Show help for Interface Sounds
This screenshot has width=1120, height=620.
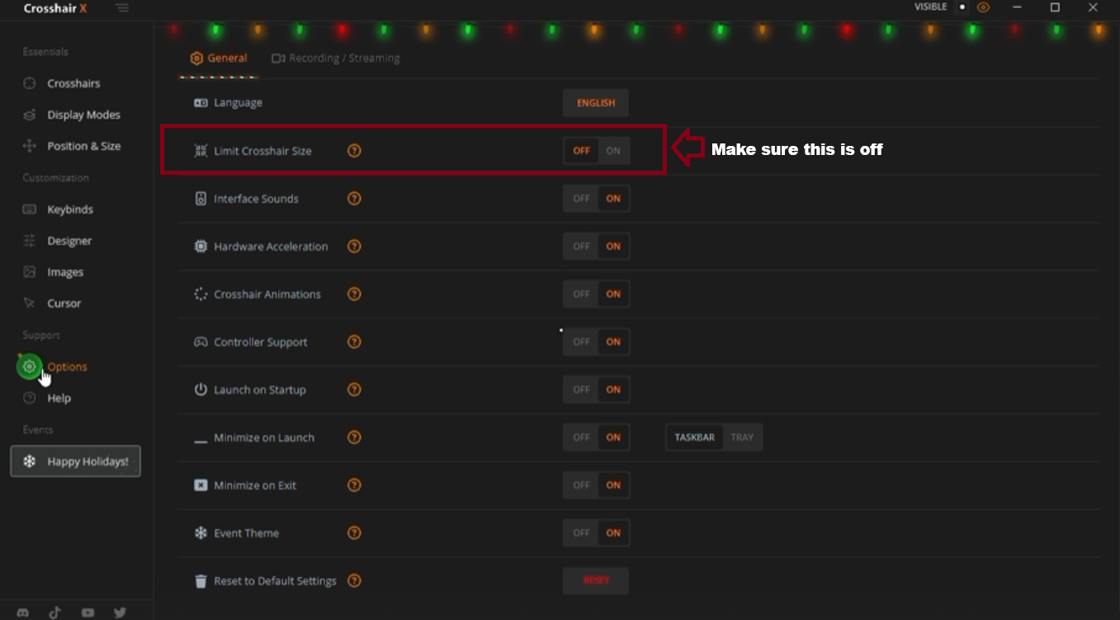click(354, 199)
